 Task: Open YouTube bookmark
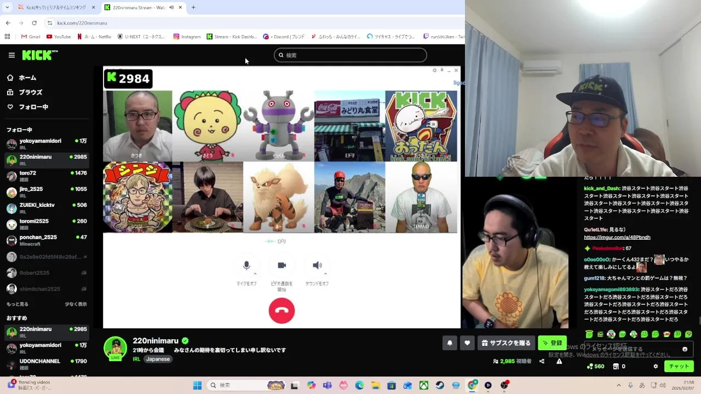click(59, 37)
